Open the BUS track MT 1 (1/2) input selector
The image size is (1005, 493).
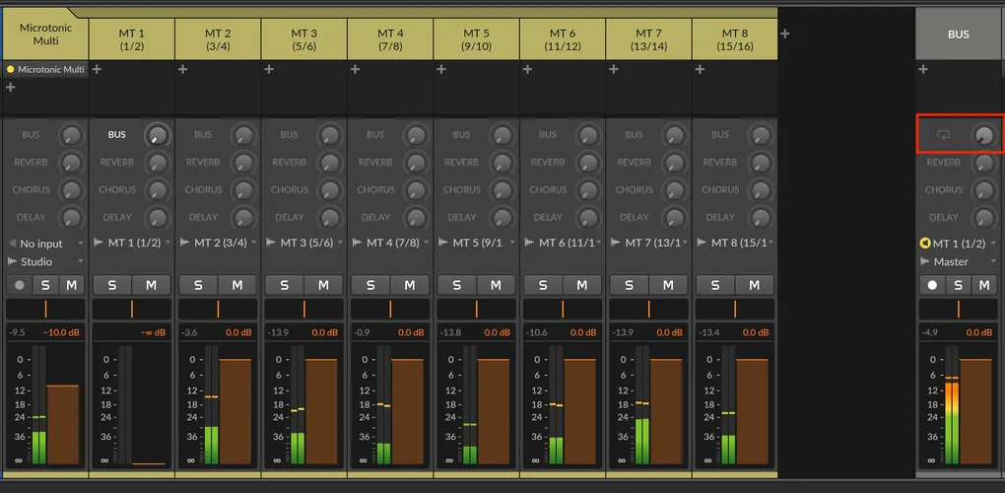pos(959,244)
